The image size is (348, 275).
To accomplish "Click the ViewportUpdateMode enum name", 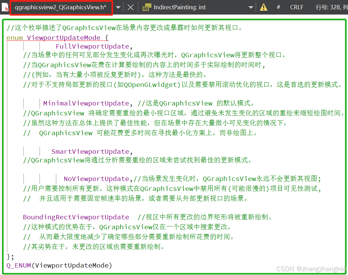I will point(64,38).
